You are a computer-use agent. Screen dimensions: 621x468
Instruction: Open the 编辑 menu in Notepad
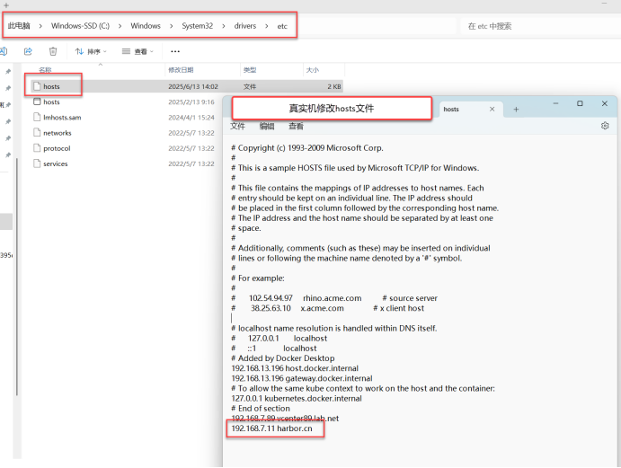tap(266, 127)
